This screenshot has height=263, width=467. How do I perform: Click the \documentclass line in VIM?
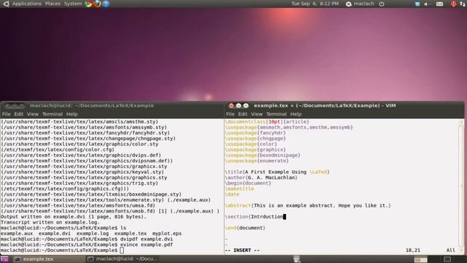(x=267, y=122)
